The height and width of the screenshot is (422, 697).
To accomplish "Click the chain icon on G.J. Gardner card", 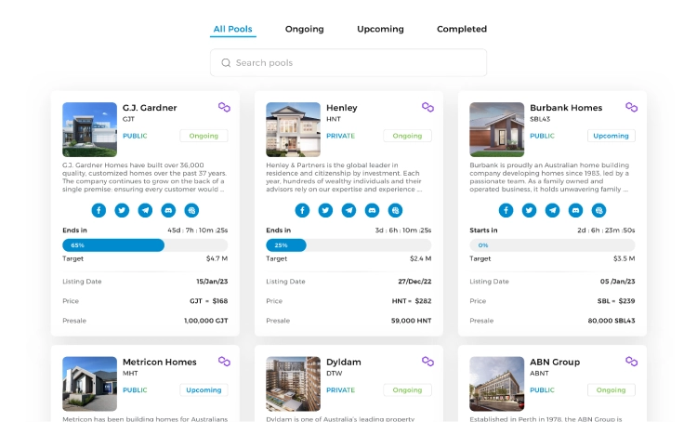I will [224, 107].
